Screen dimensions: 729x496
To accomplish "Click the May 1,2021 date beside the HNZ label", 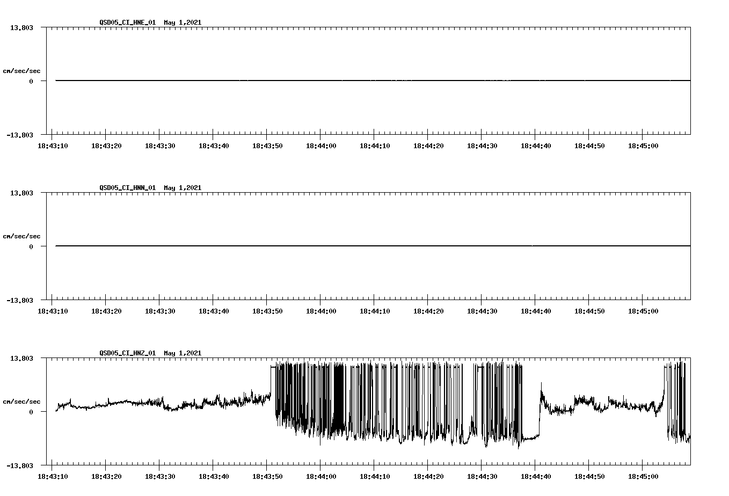I will coord(183,353).
